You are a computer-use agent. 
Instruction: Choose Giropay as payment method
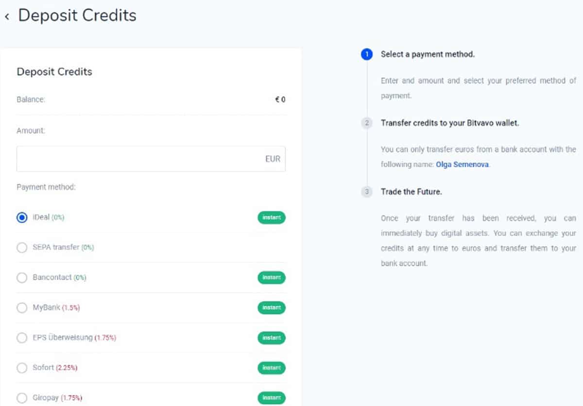(22, 398)
